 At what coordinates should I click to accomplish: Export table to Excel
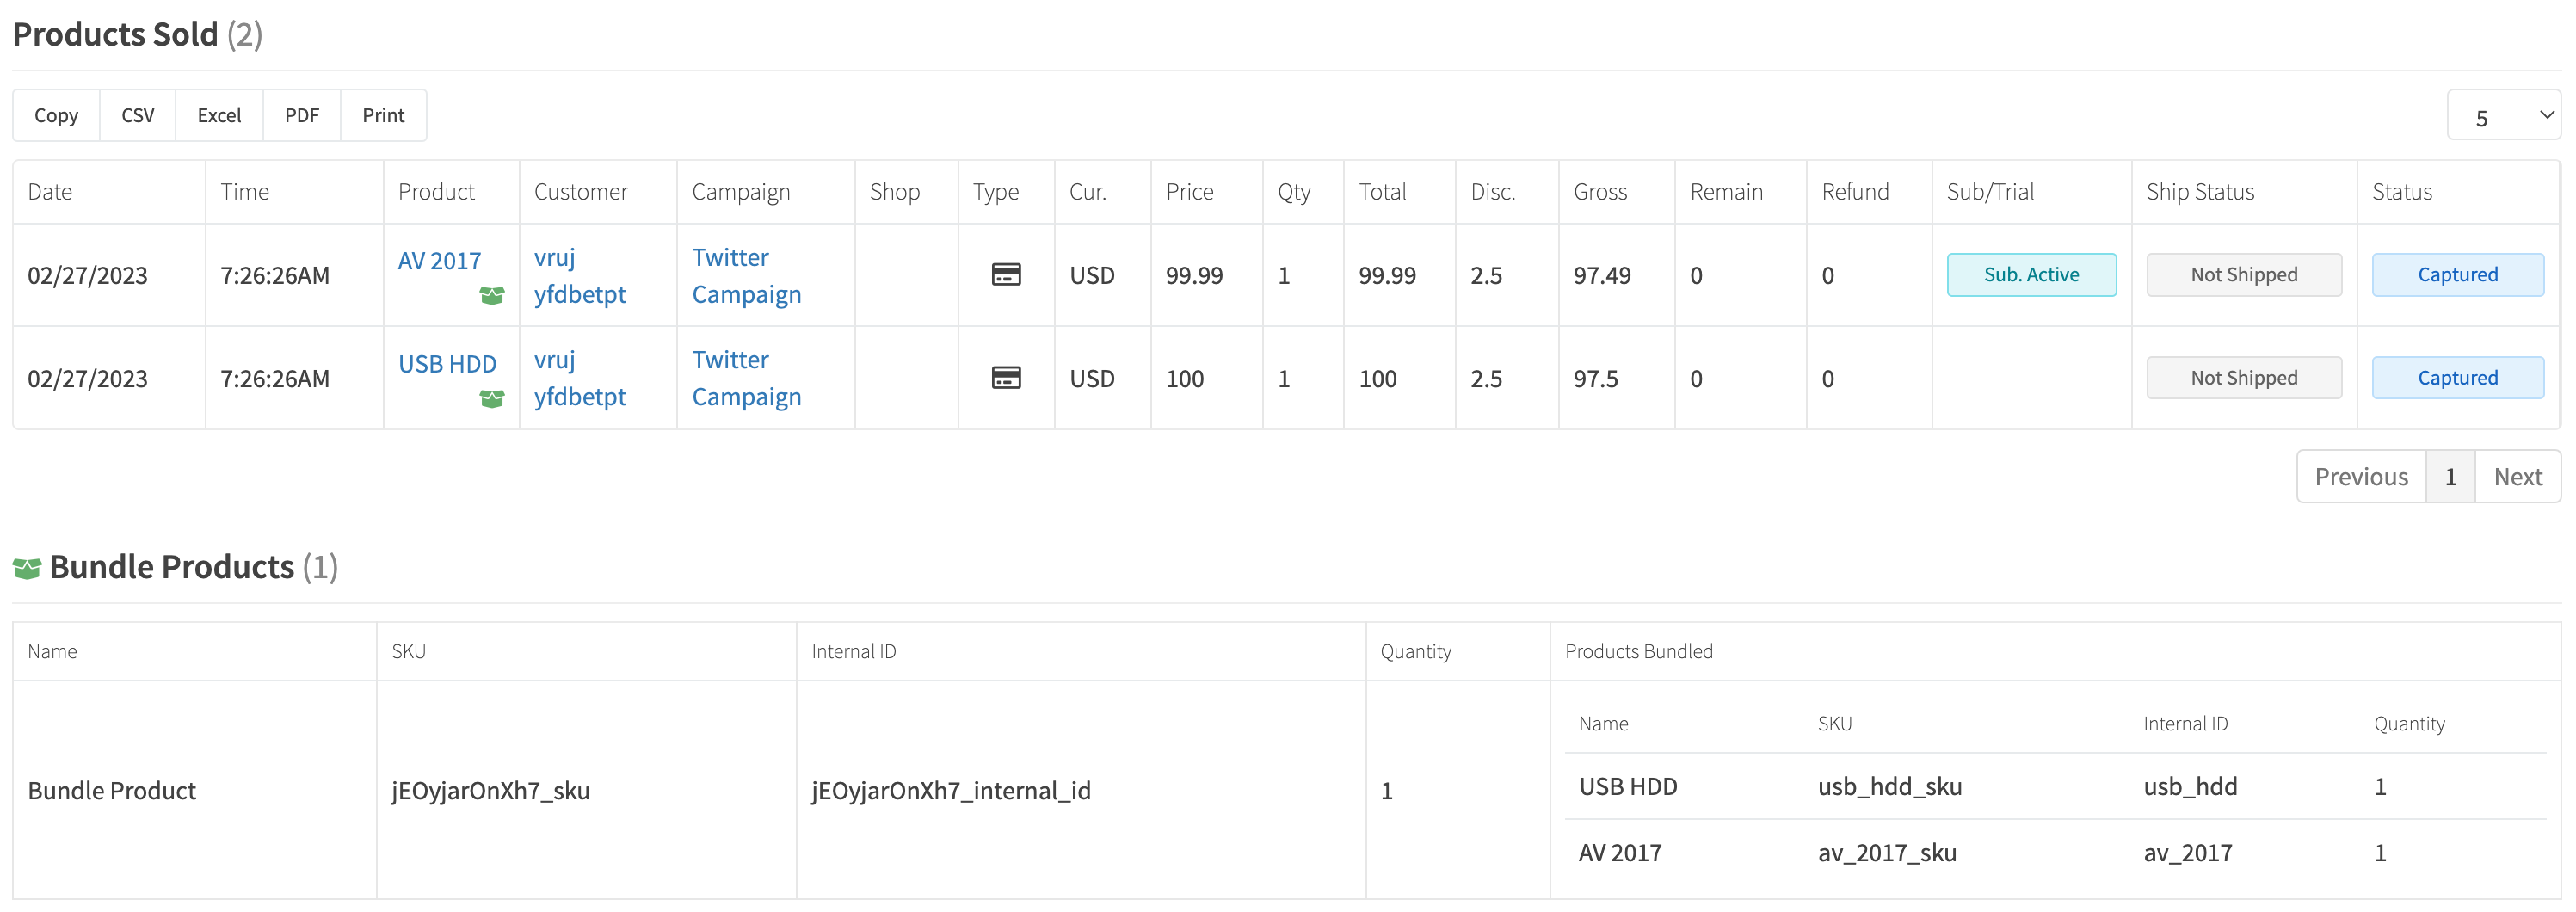coord(219,115)
